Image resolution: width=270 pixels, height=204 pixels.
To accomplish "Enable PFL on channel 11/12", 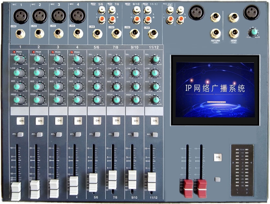I will pyautogui.click(x=155, y=134).
